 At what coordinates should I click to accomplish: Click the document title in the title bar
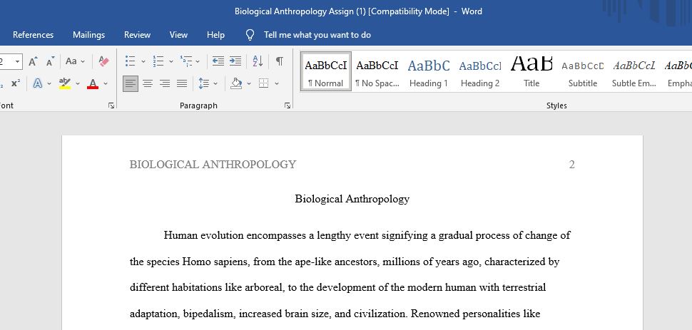pyautogui.click(x=358, y=11)
